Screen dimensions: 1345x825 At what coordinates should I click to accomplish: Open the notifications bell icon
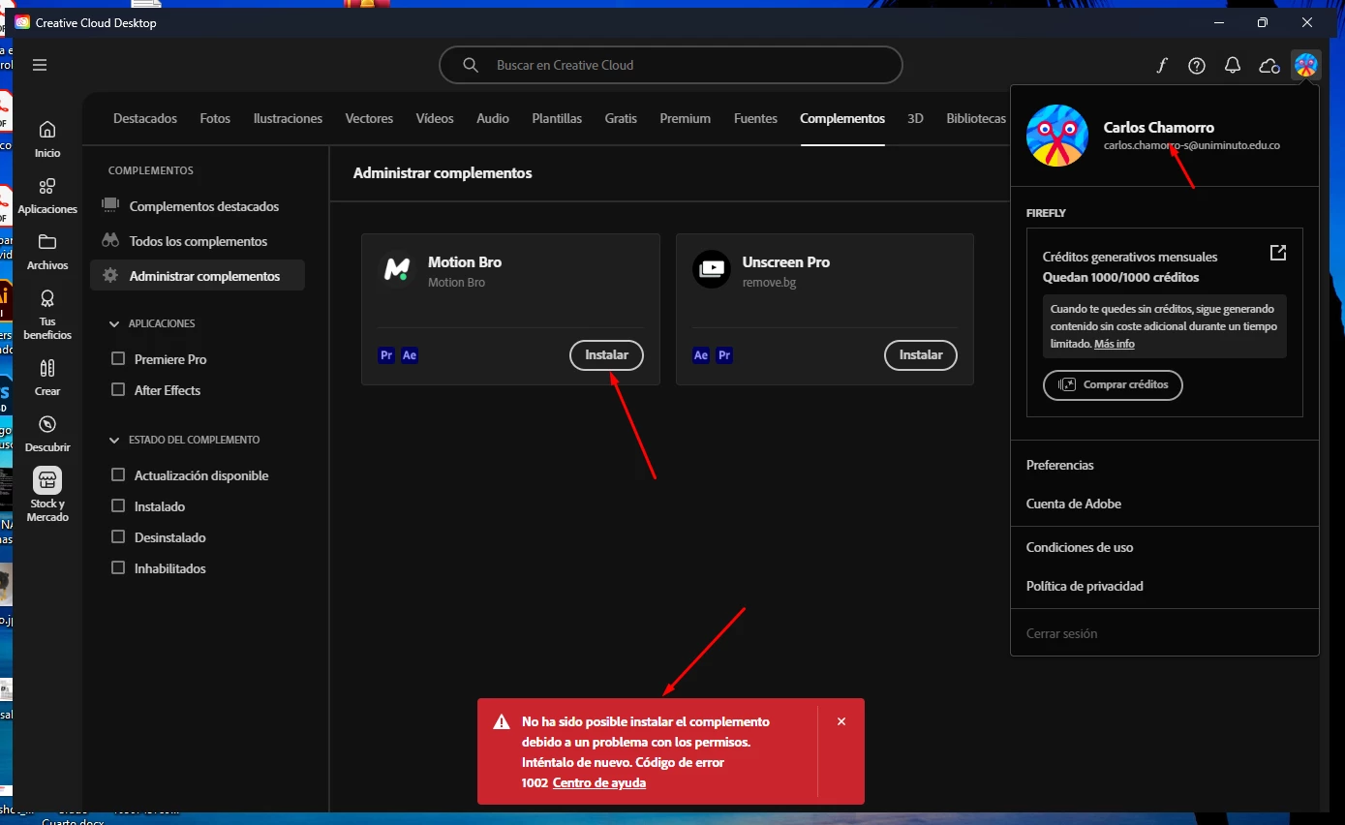tap(1233, 66)
